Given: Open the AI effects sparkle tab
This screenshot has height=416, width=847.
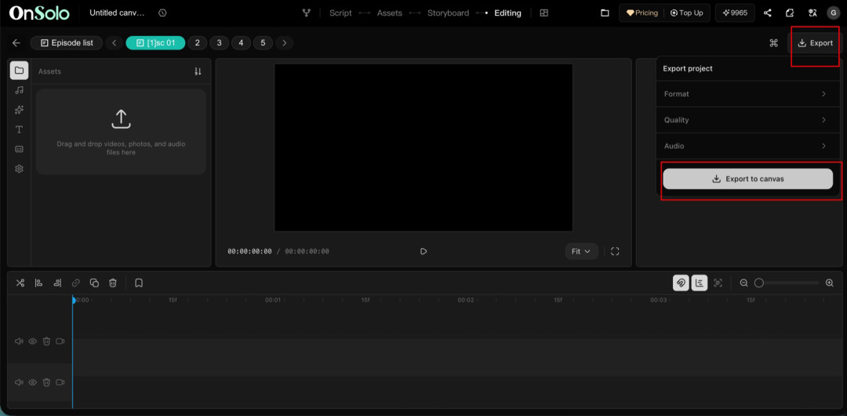Looking at the screenshot, I should (x=19, y=110).
